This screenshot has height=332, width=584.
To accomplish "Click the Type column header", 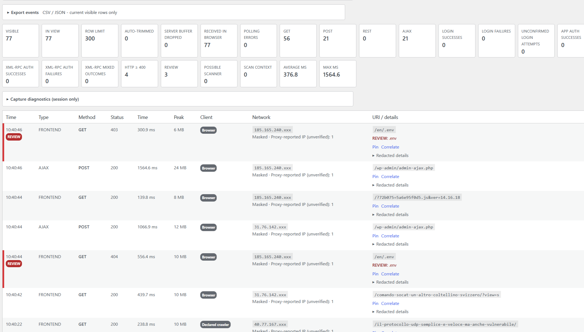I will [43, 117].
